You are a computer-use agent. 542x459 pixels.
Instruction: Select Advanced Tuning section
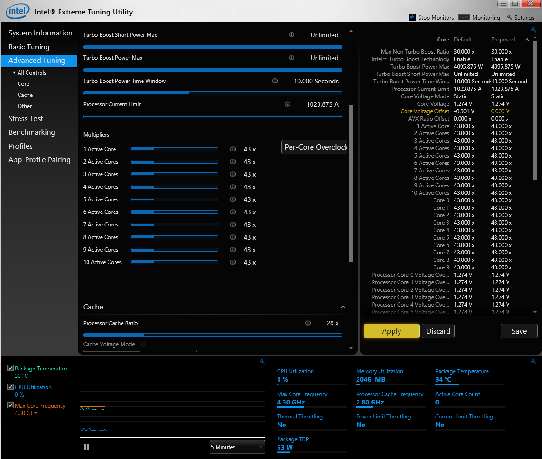coord(39,61)
